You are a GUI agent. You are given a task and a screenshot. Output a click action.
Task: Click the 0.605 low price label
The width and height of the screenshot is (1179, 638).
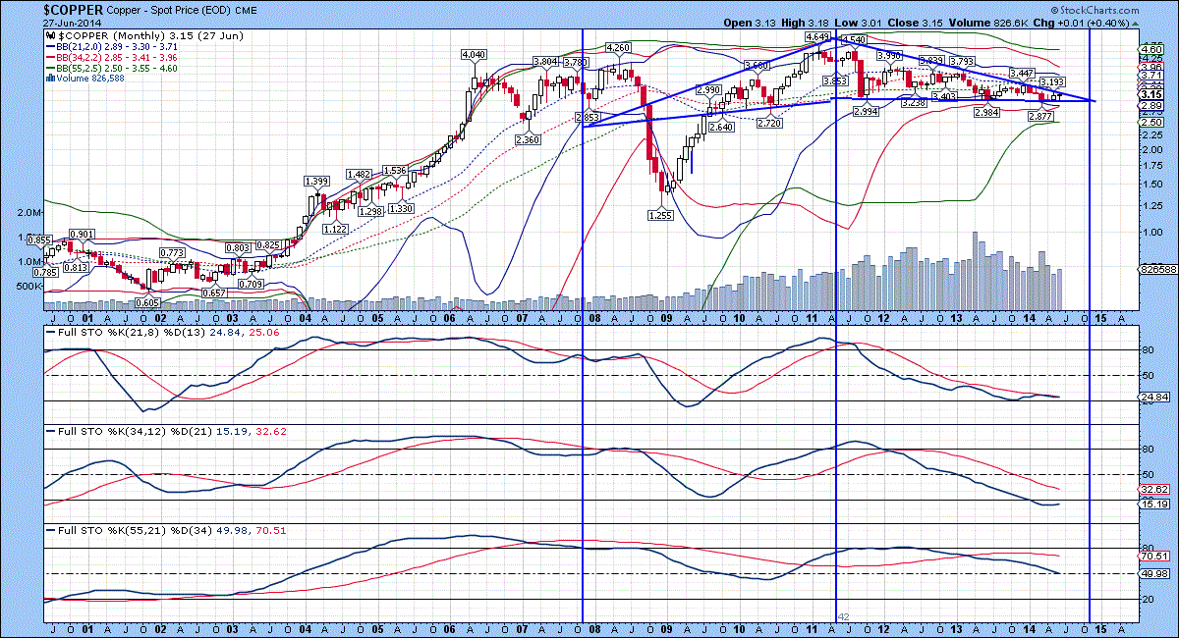click(147, 303)
